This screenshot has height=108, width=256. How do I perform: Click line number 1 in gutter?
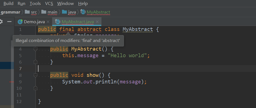(20, 30)
